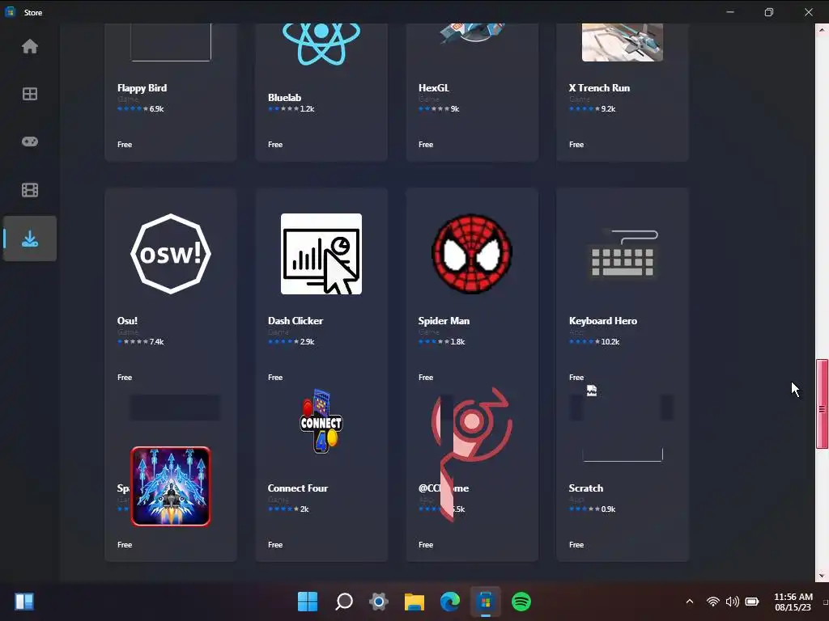Viewport: 829px width, 621px height.
Task: Open the widgets panel icon on taskbar
Action: point(24,602)
